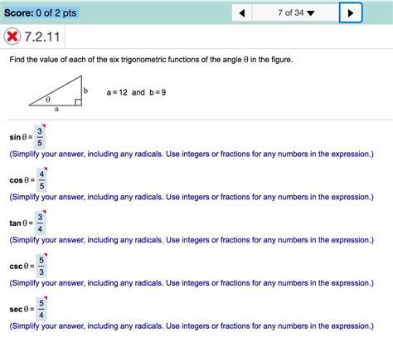Screen dimensions: 393x343
Task: Go to next question with right arrow
Action: coord(351,13)
